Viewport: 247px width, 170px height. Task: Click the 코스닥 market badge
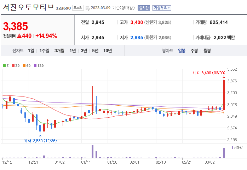coord(78,8)
